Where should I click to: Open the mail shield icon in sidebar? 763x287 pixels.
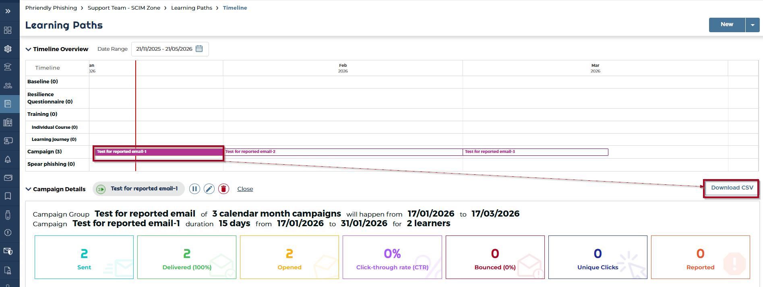click(8, 251)
